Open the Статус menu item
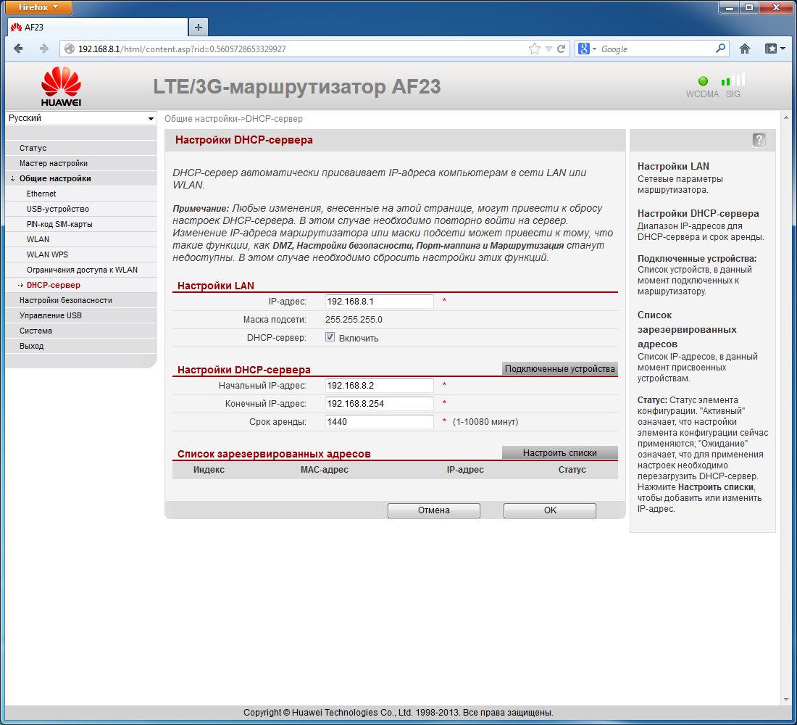797x725 pixels. point(81,148)
